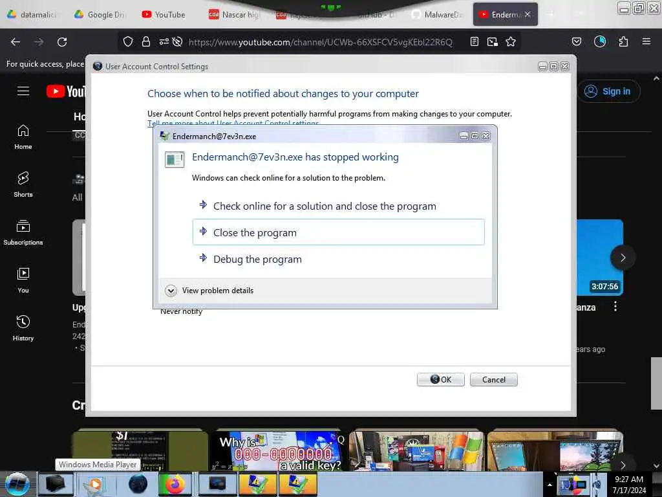The image size is (662, 497).
Task: Close the Enderma YouTube tab
Action: coord(528,14)
